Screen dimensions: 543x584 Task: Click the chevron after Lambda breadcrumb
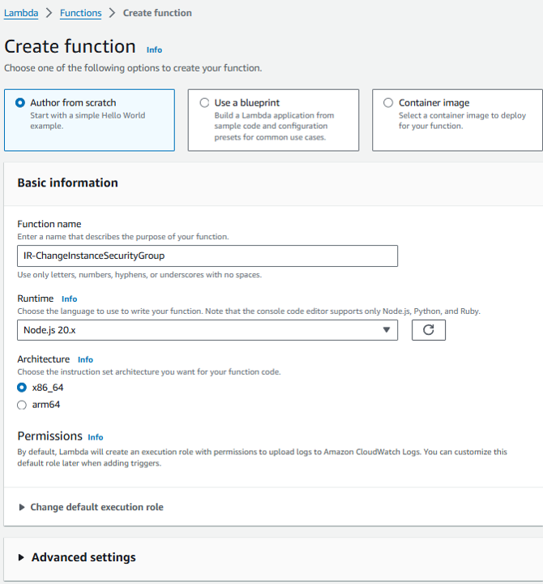point(49,13)
